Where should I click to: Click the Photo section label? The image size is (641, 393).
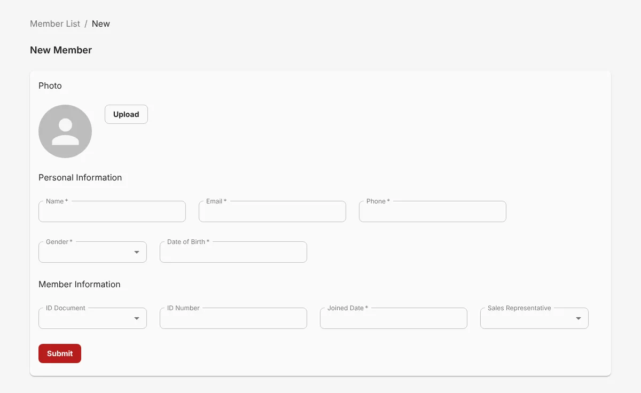pyautogui.click(x=50, y=85)
